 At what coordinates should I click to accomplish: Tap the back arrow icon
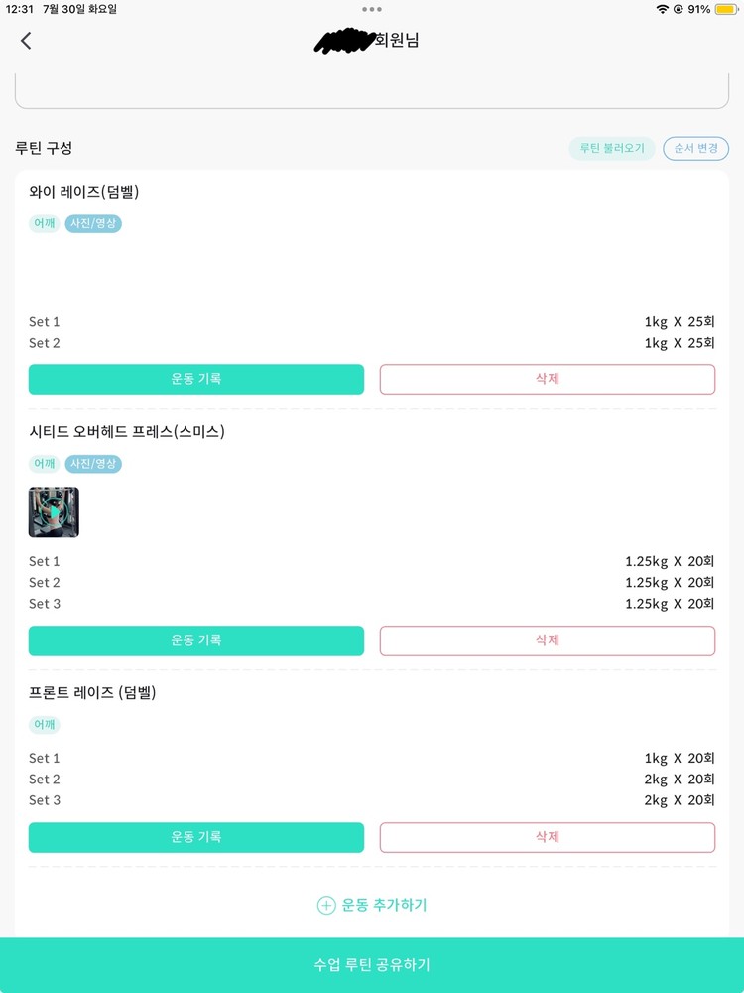tap(26, 41)
